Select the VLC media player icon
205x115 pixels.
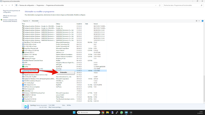coord(23,83)
